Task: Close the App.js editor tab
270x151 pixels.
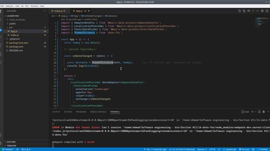Action: pos(89,11)
